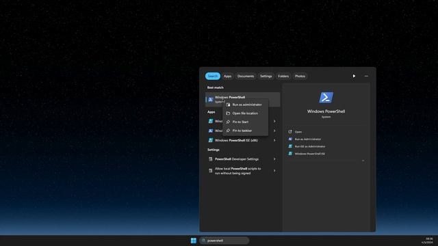The image size is (438, 246).
Task: Expand chevron beside Windows PowerShell ISE (x86)
Action: pos(274,140)
